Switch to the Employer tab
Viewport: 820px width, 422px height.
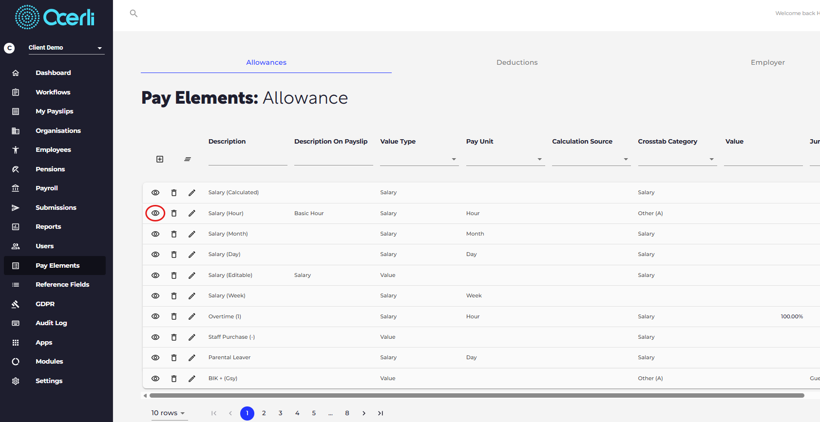[768, 62]
